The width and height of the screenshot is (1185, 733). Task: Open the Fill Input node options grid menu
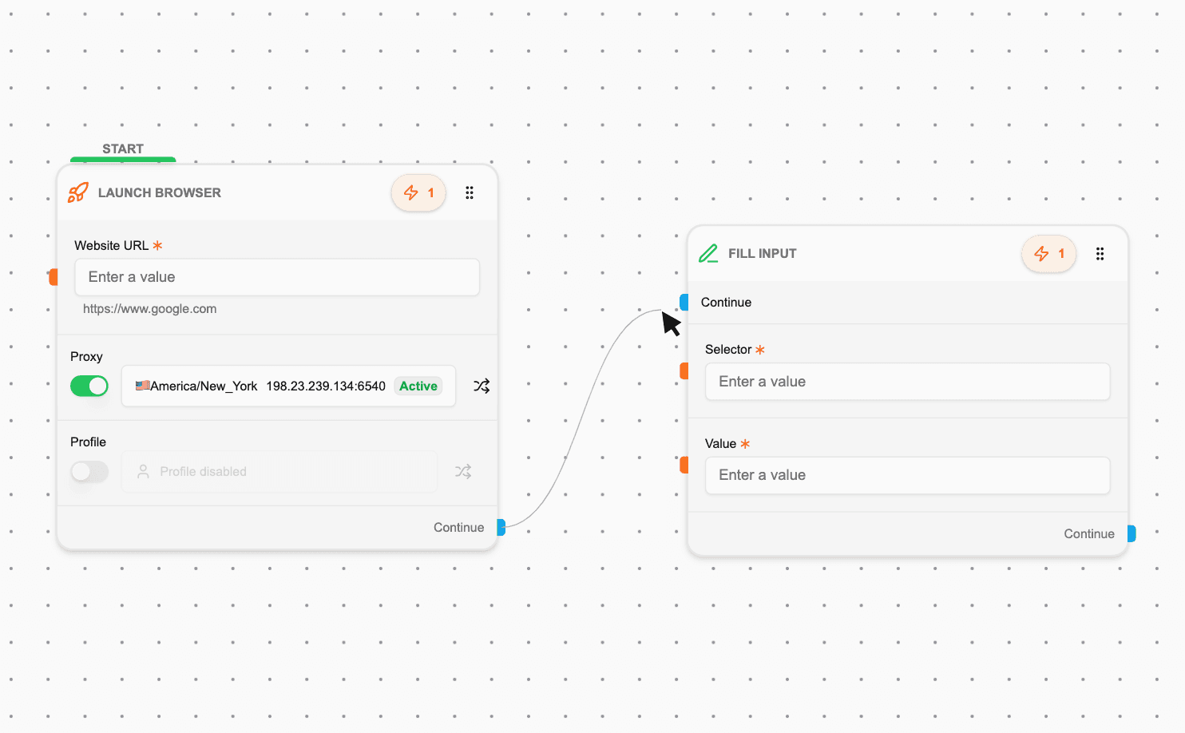tap(1100, 253)
